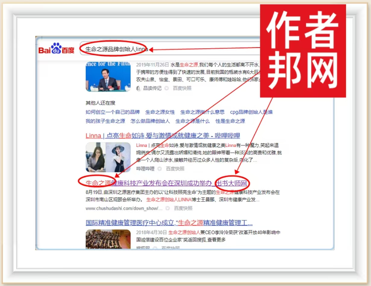Screen dimensions: 371x286
Task: Click the badge icon after chushudashi.com URL
Action: [x=168, y=208]
